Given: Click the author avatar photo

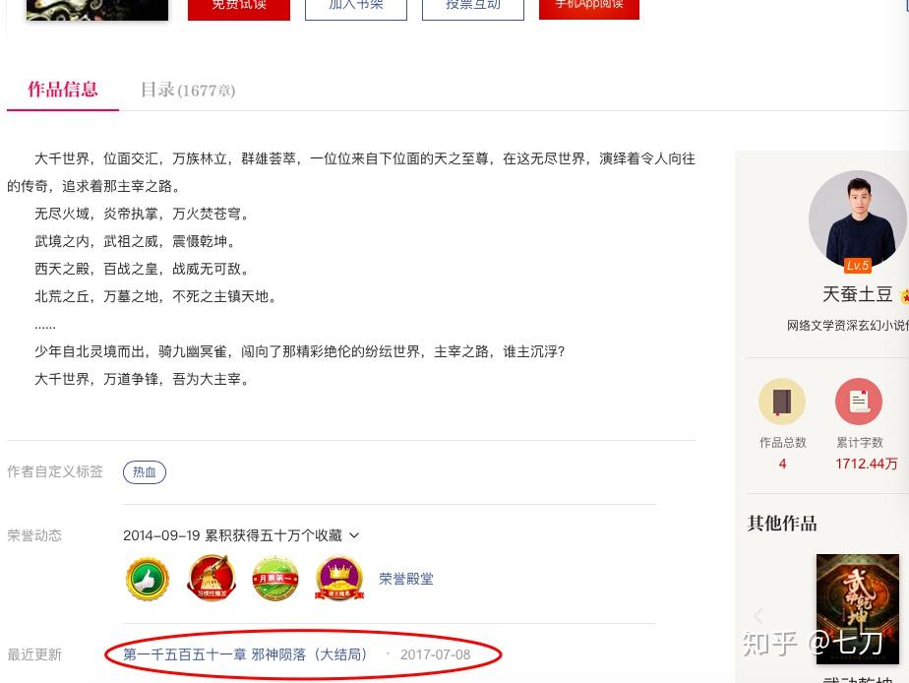Looking at the screenshot, I should pyautogui.click(x=858, y=219).
